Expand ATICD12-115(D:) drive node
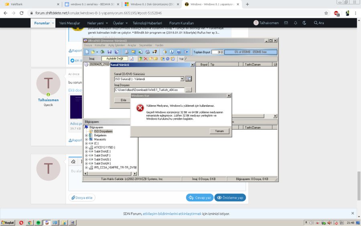This screenshot has width=361, height=226. click(86, 147)
